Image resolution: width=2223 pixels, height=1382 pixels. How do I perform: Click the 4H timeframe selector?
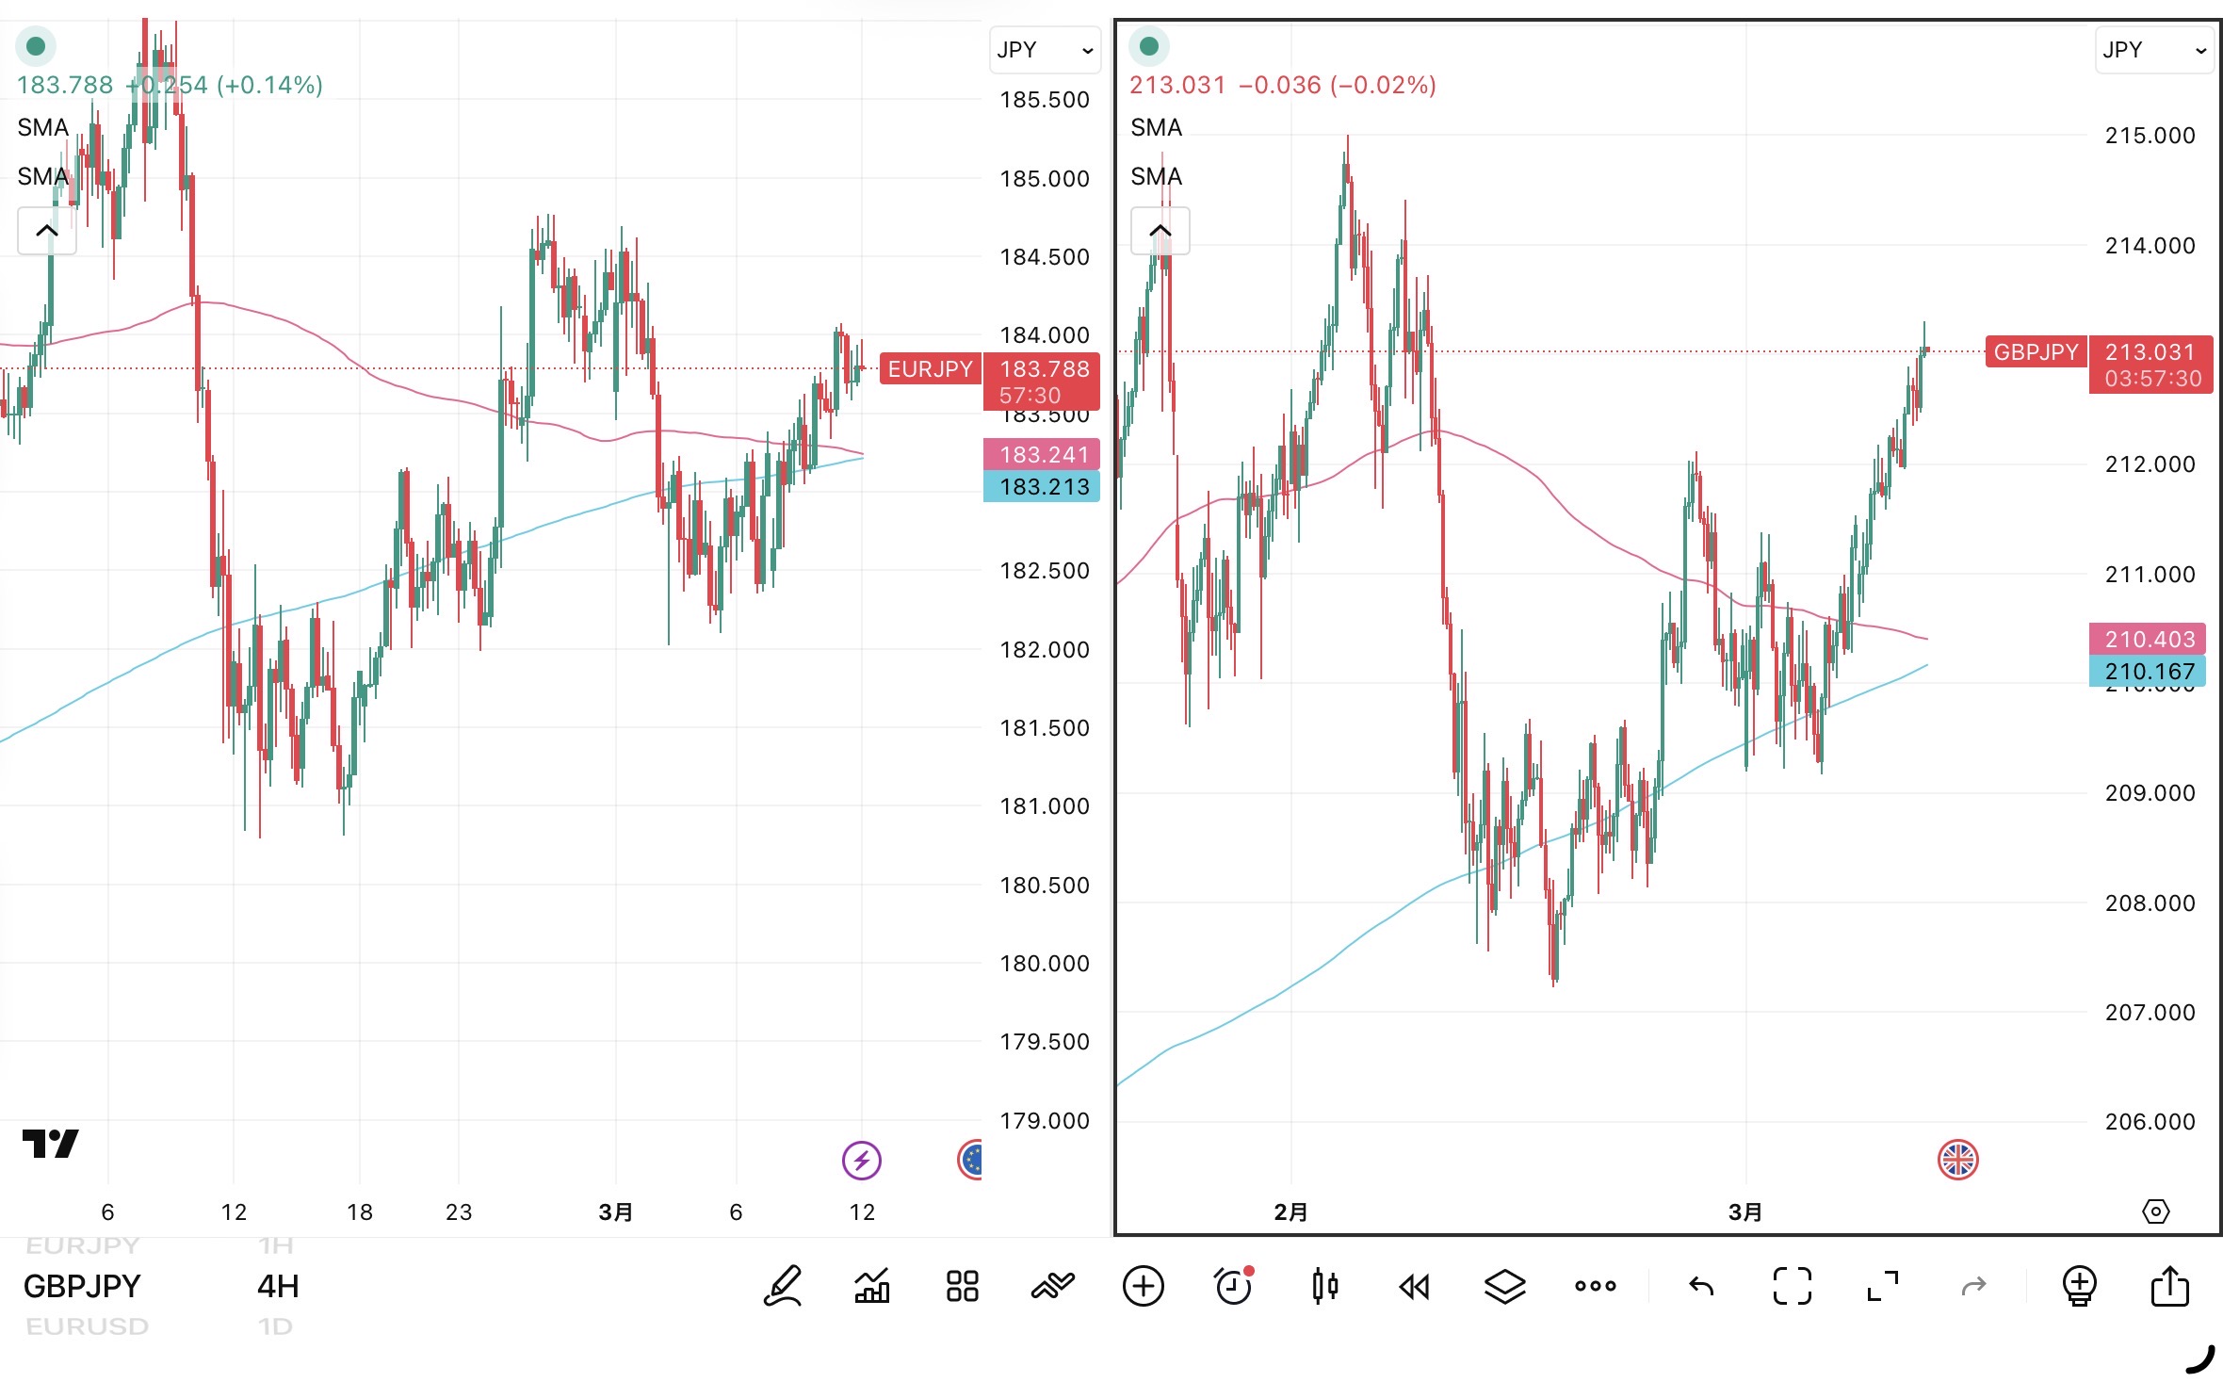click(x=278, y=1286)
